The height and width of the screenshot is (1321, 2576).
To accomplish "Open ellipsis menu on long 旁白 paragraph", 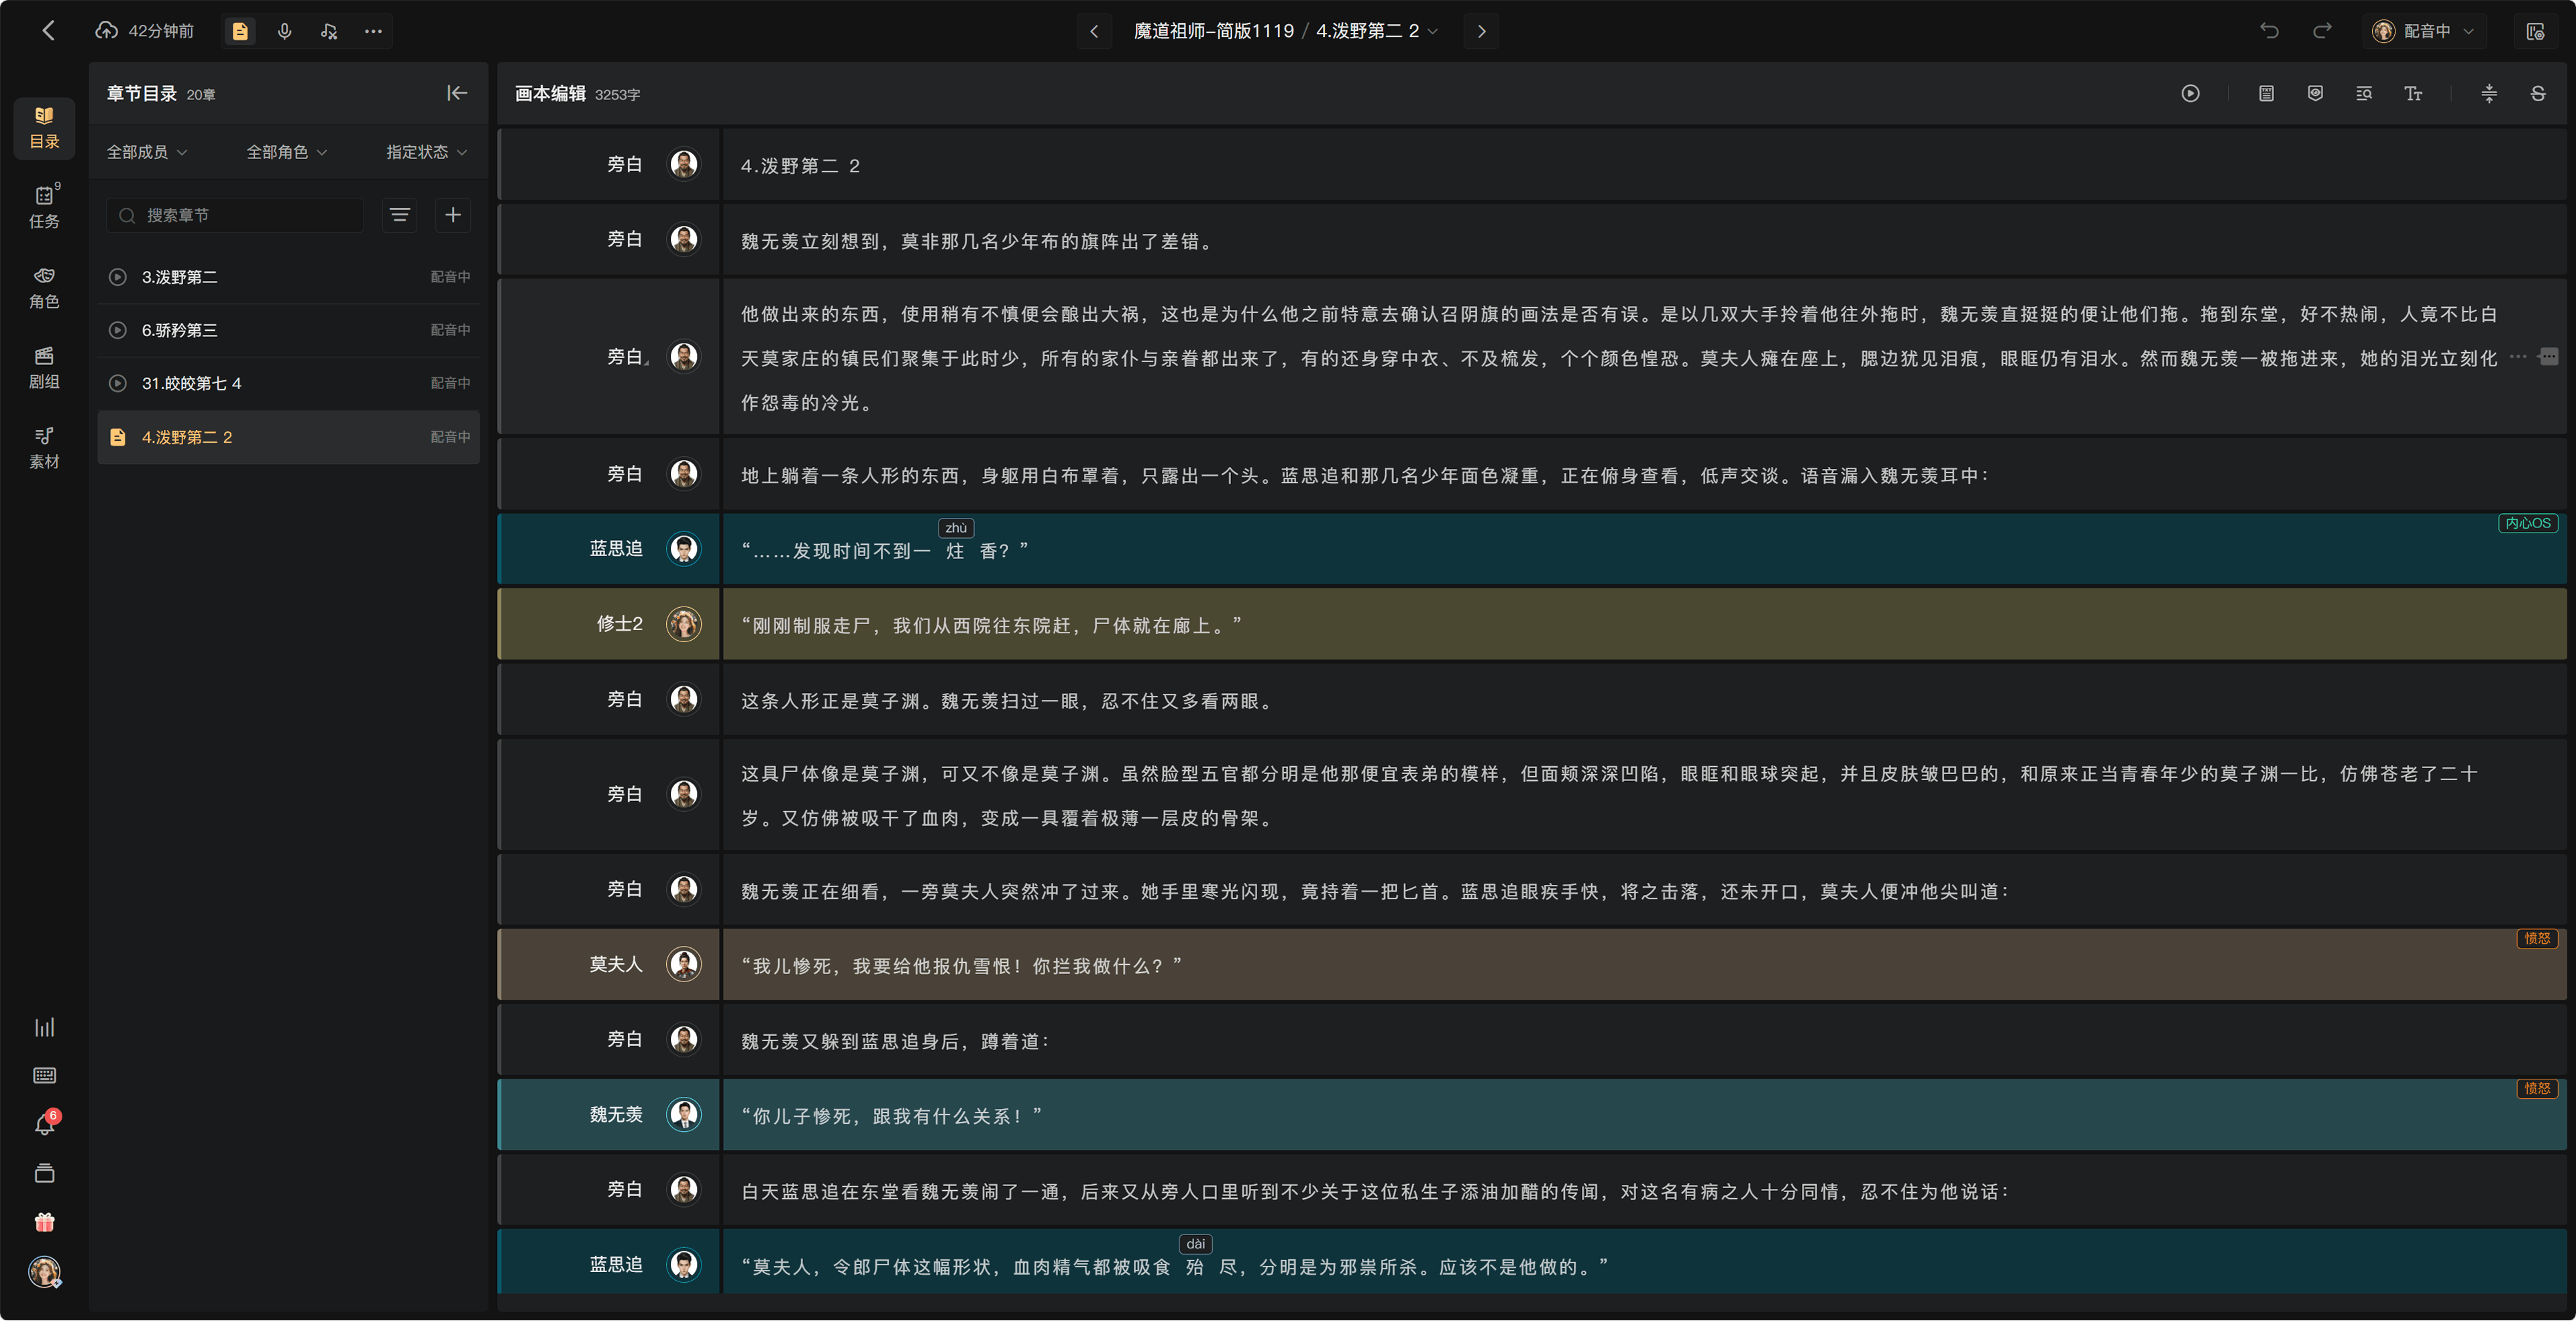I will pyautogui.click(x=2518, y=357).
